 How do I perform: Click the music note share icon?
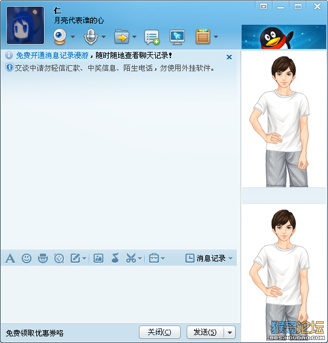tap(115, 258)
